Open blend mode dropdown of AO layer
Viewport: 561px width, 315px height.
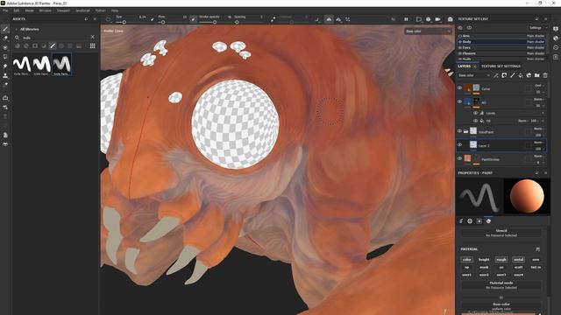(x=539, y=99)
